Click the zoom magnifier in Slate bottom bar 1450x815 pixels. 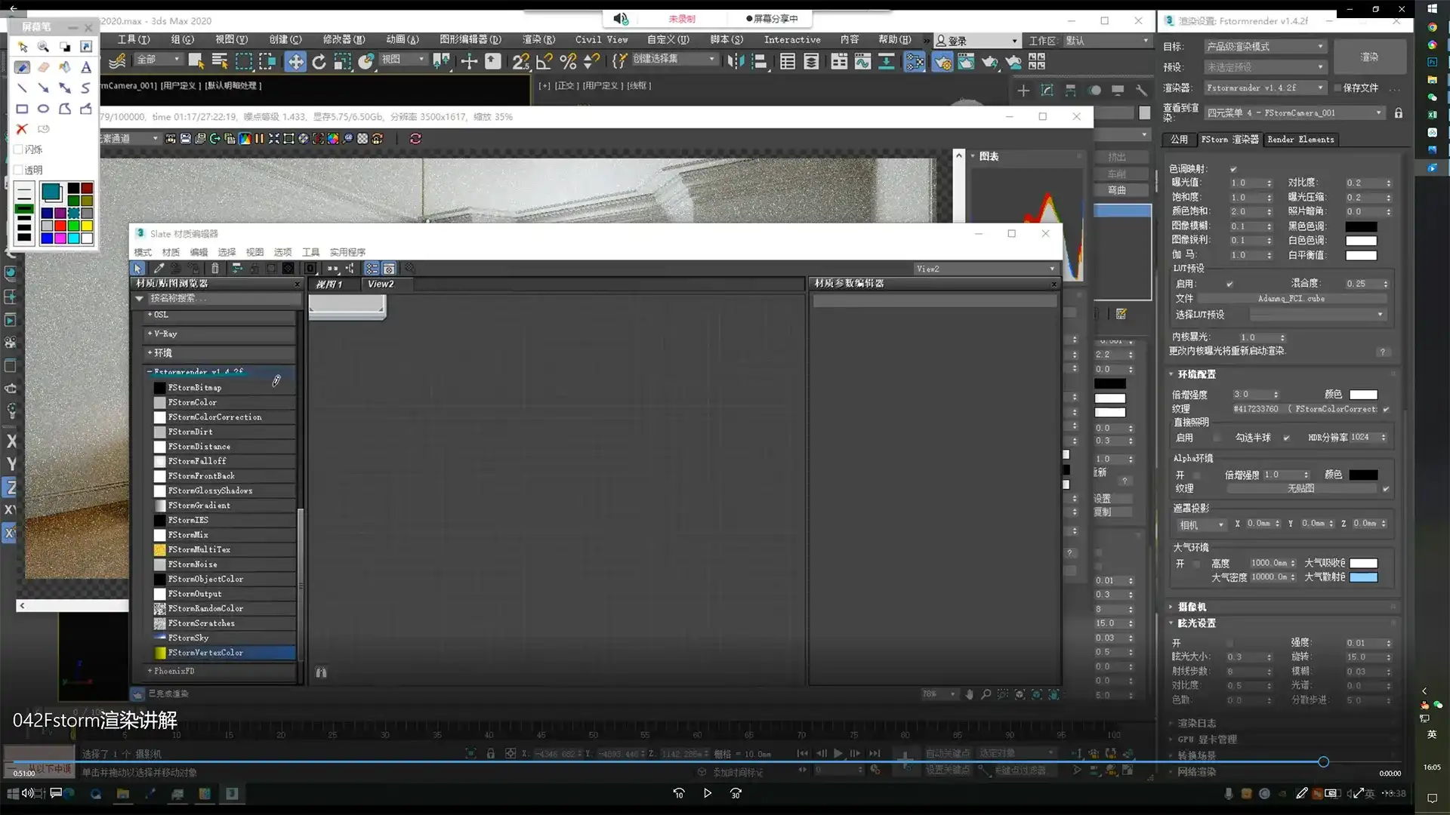[986, 694]
